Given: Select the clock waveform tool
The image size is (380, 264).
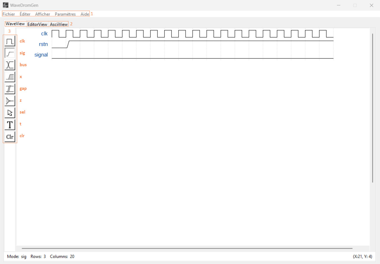Looking at the screenshot, I should [10, 41].
